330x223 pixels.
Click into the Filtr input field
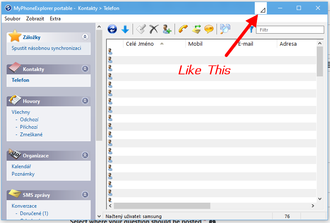pyautogui.click(x=290, y=30)
